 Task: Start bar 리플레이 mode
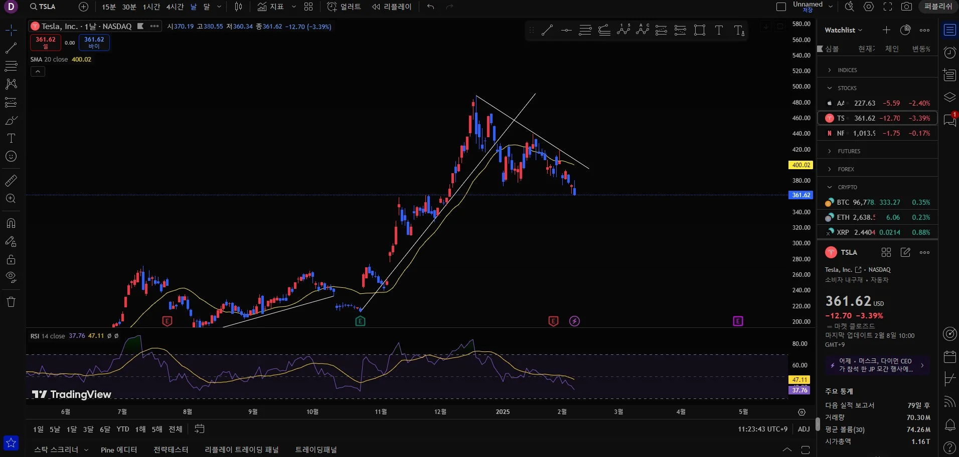pos(392,7)
